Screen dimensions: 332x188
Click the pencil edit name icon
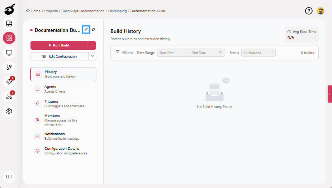[86, 30]
